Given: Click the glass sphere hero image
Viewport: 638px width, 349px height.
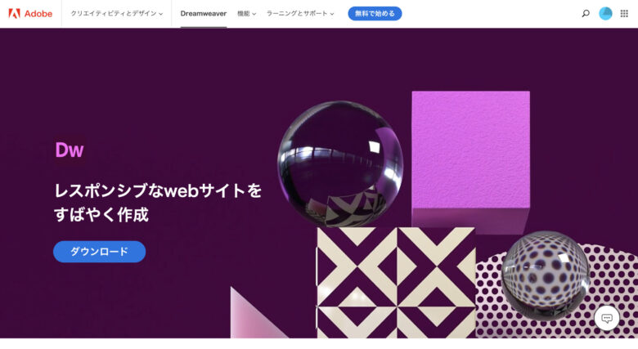Looking at the screenshot, I should click(340, 164).
